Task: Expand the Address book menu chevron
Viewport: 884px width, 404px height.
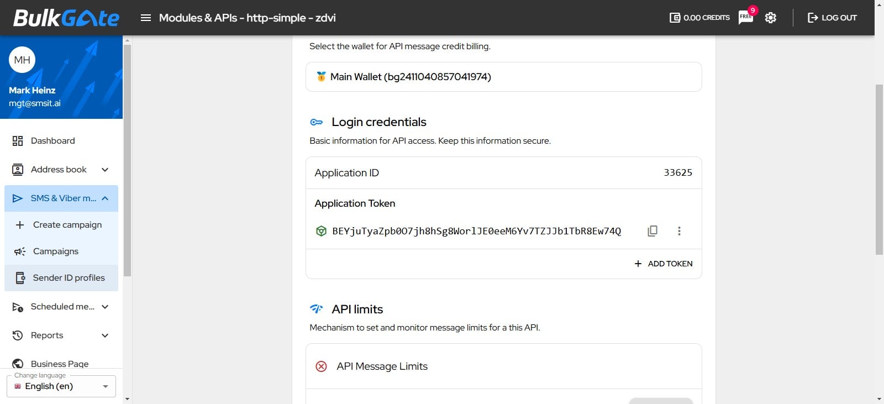Action: [x=105, y=170]
